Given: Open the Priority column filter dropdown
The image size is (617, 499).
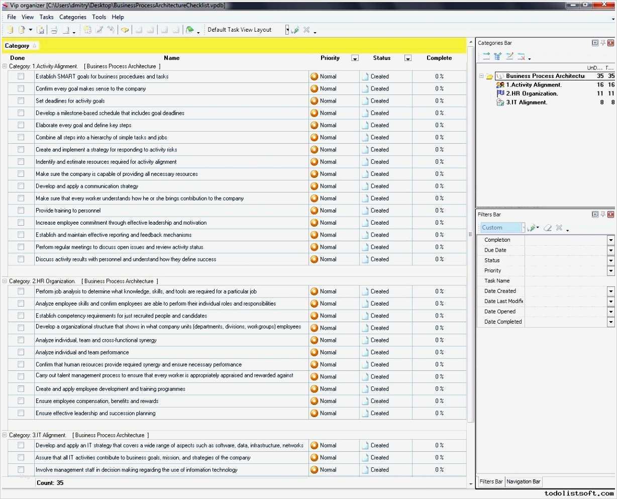Looking at the screenshot, I should 355,58.
